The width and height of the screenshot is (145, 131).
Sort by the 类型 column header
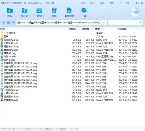point(97,29)
